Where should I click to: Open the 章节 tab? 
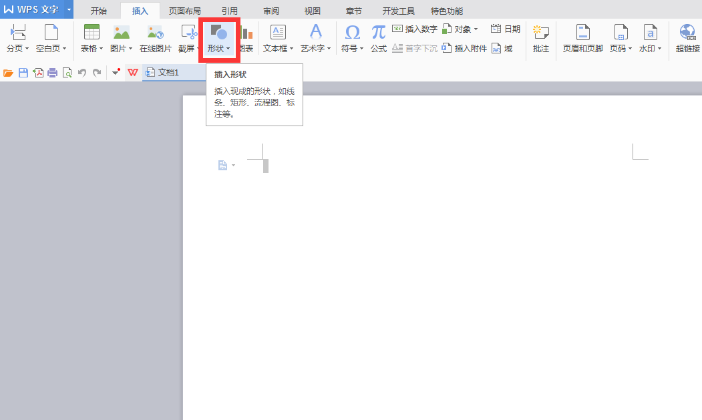pyautogui.click(x=354, y=11)
